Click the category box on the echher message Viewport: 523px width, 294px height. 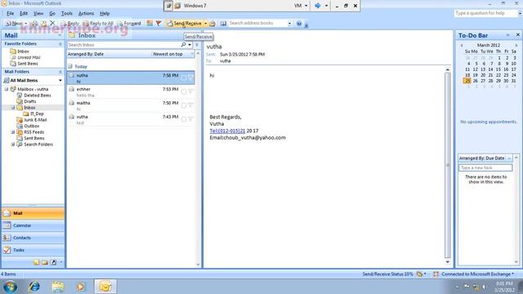pyautogui.click(x=183, y=91)
